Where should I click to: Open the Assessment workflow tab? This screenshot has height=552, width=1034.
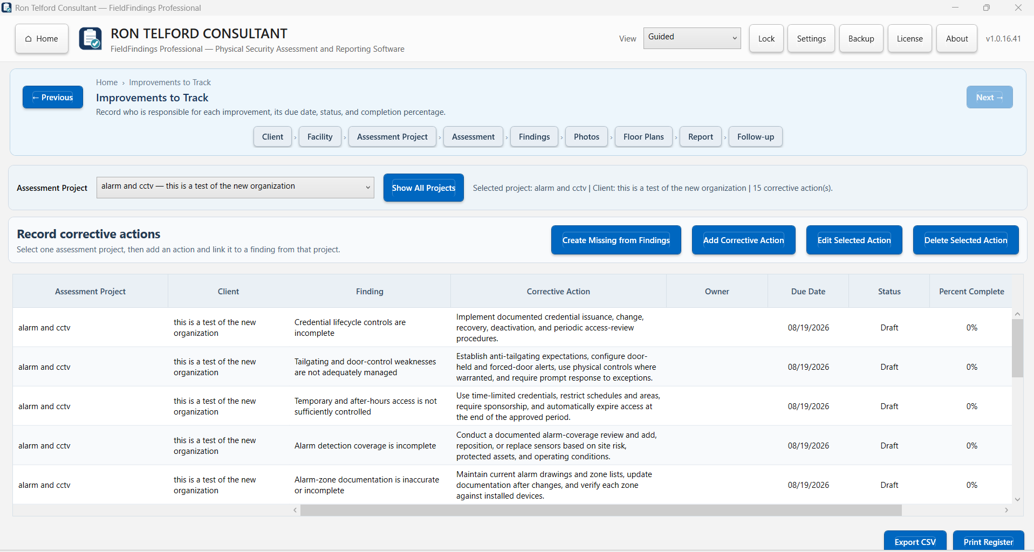pyautogui.click(x=473, y=137)
